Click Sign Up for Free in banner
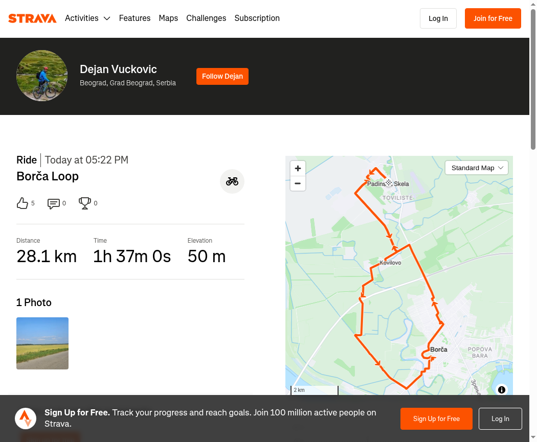The height and width of the screenshot is (442, 537). (436, 418)
